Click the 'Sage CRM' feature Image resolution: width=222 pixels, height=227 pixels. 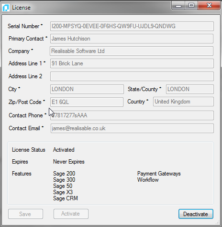(66, 198)
